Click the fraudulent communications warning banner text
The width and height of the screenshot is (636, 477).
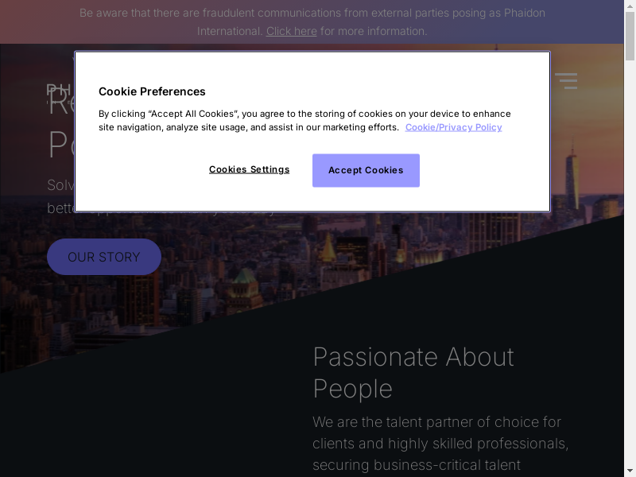[x=312, y=14]
